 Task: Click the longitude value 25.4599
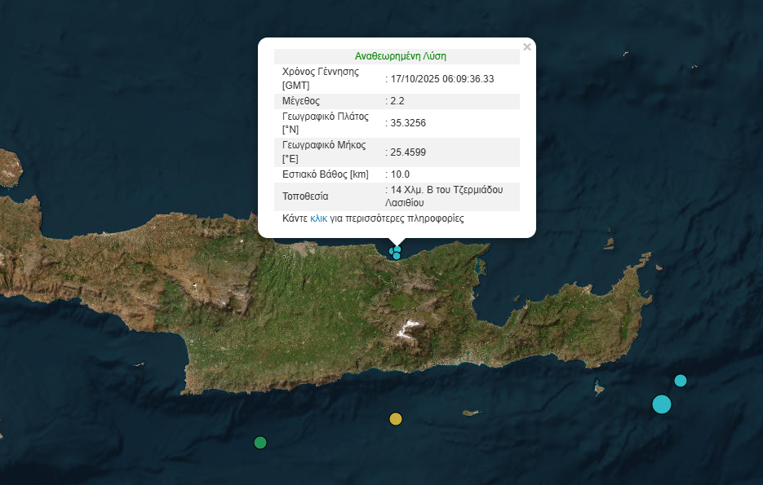(x=407, y=152)
